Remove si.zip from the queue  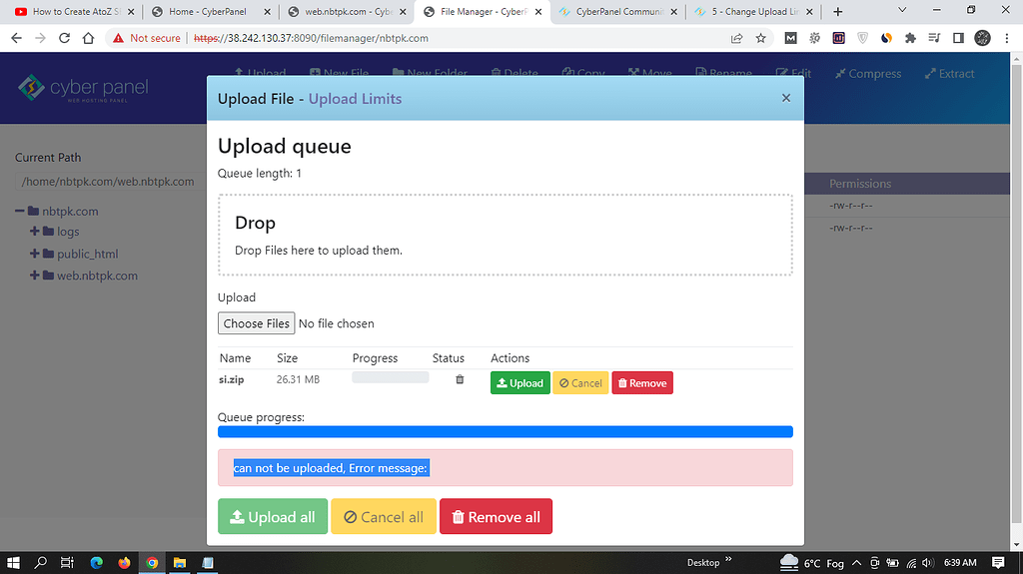coord(641,383)
